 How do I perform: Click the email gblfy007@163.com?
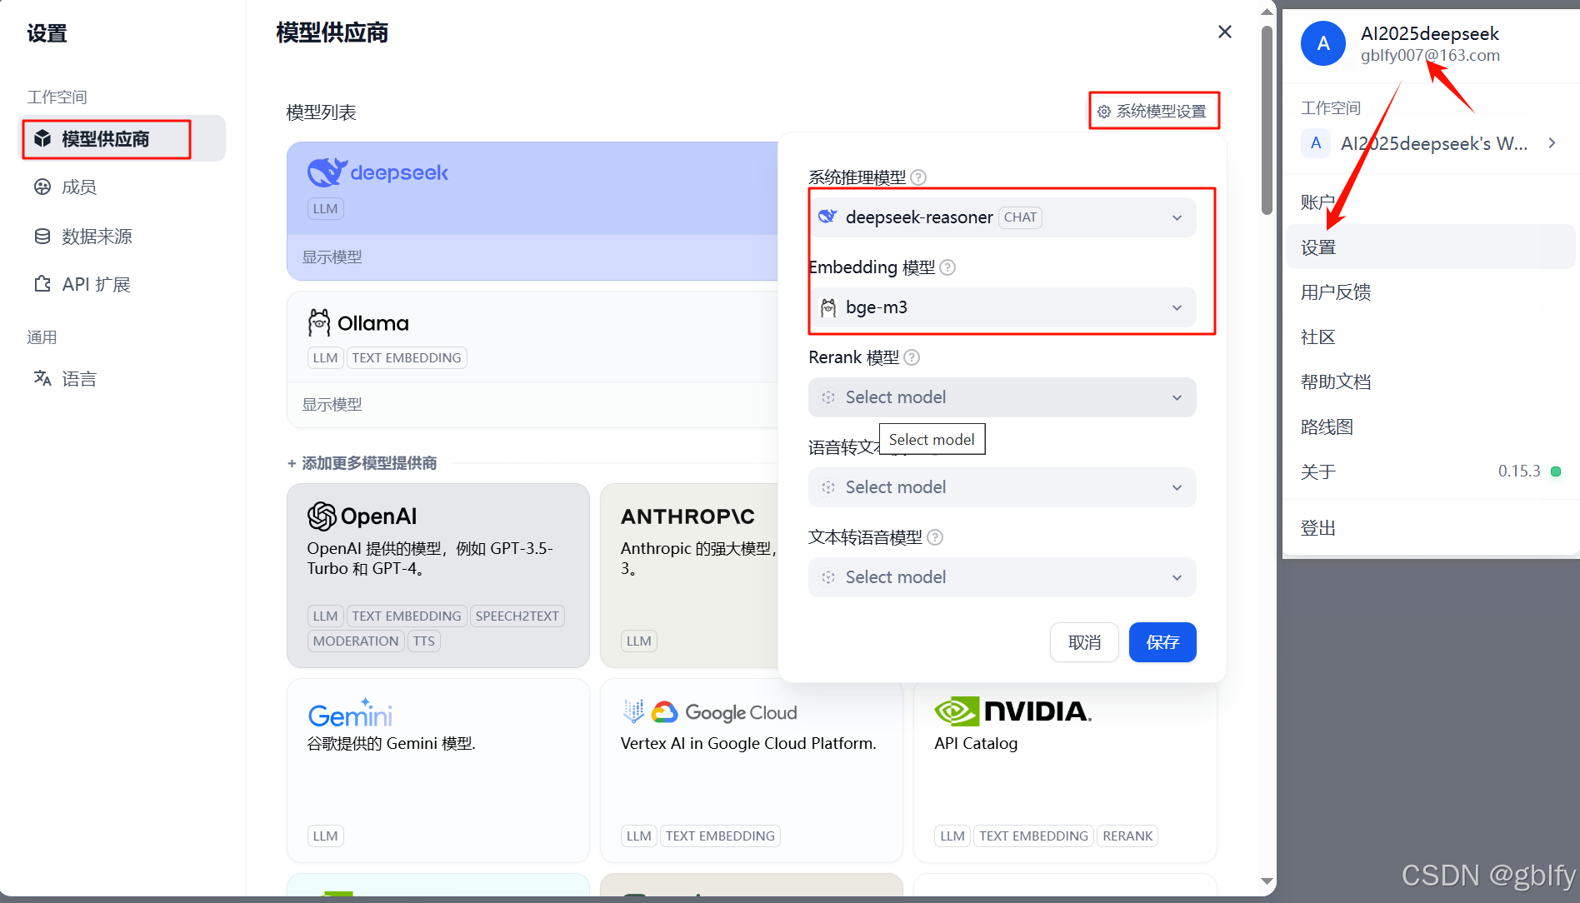(x=1430, y=56)
